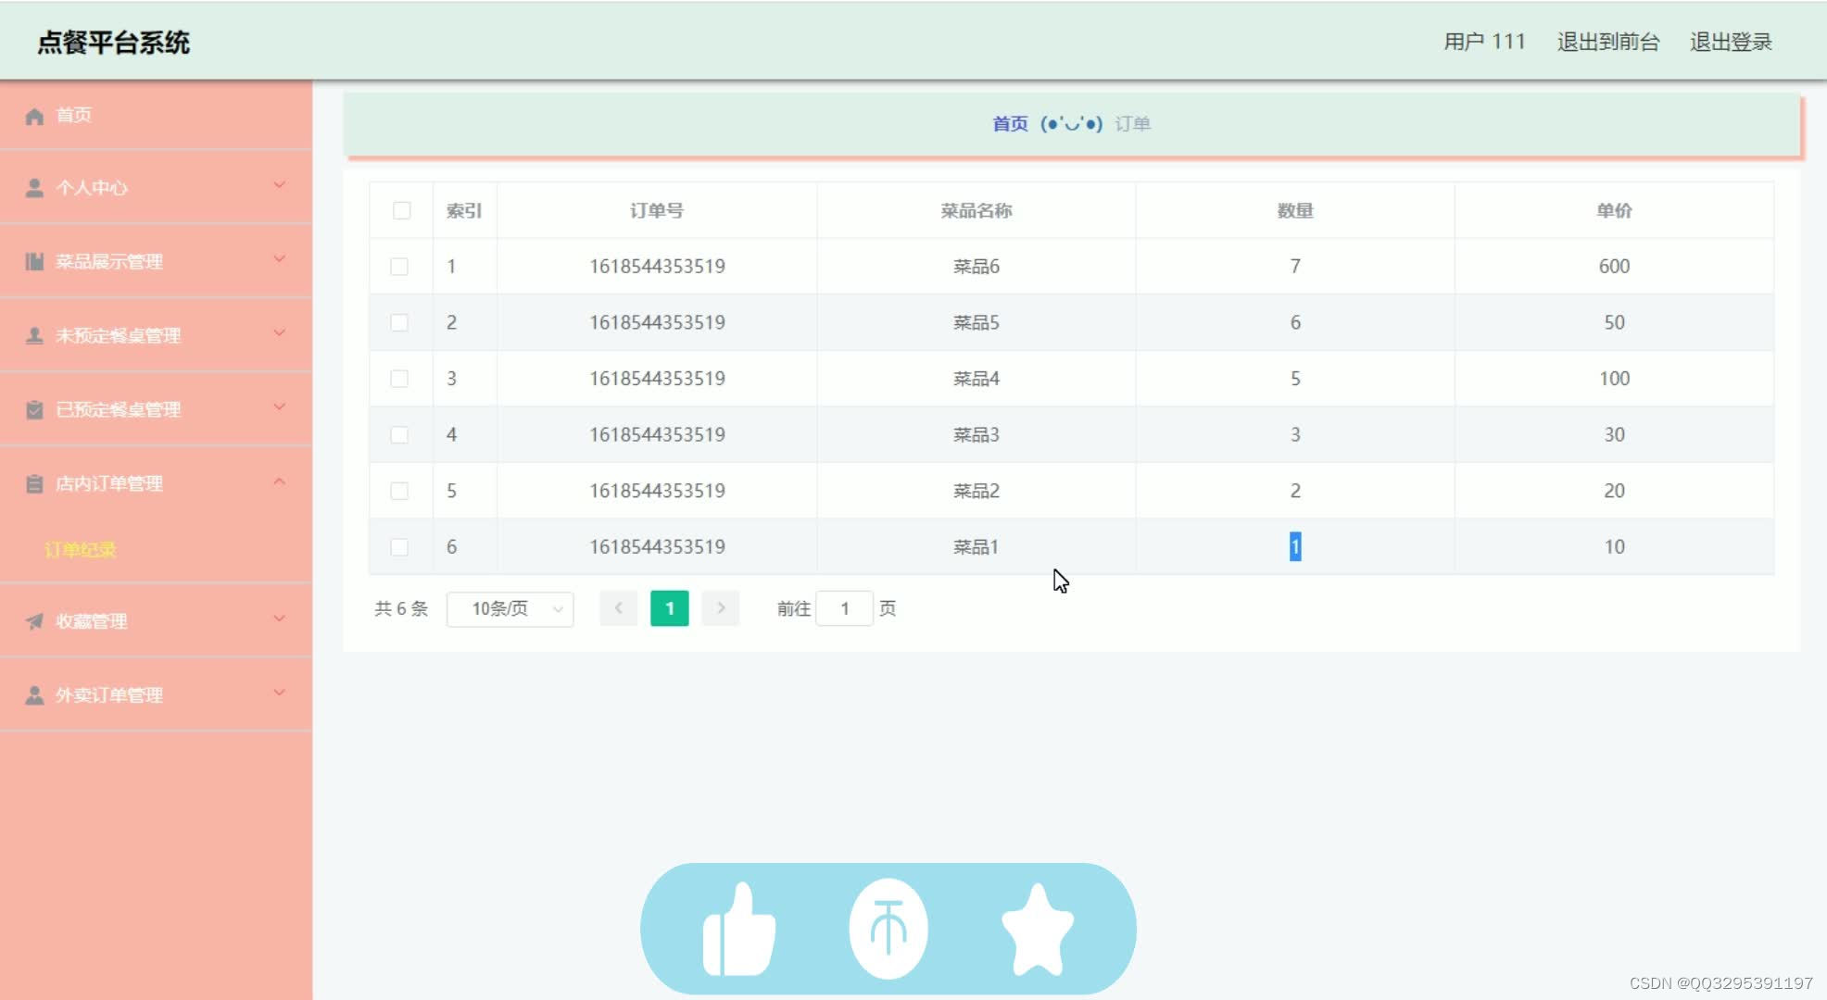The height and width of the screenshot is (1000, 1827).
Task: Click the 共 6 条 total count
Action: tap(401, 608)
